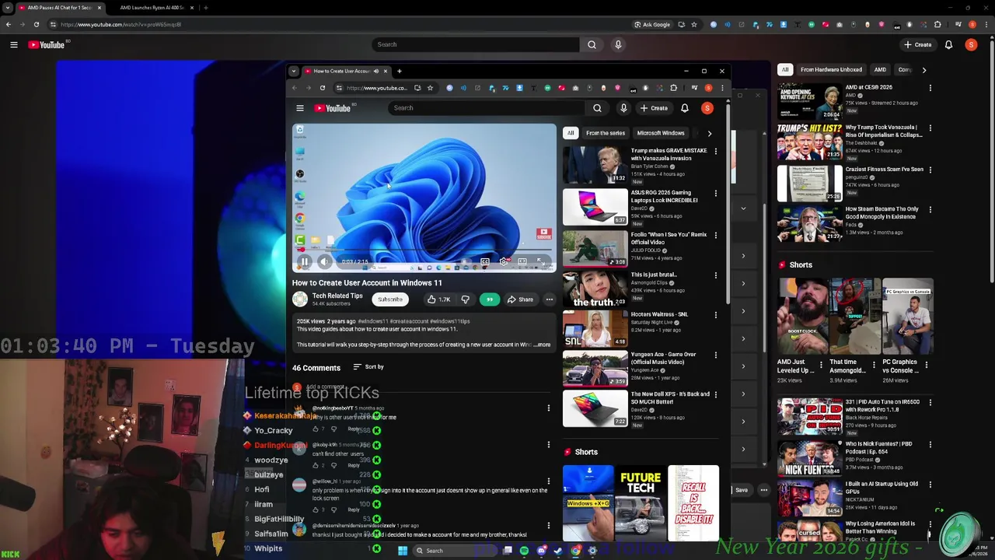Show more chips with right arrow, front window

709,133
